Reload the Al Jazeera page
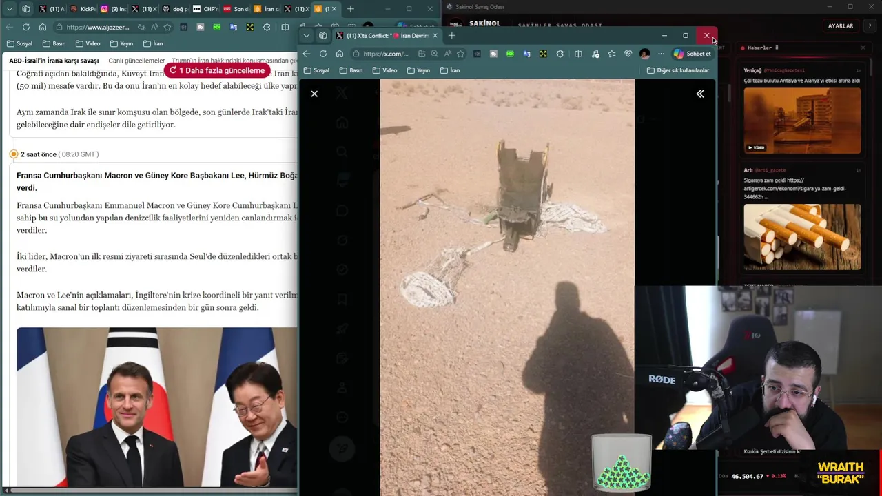The width and height of the screenshot is (882, 496). [26, 27]
